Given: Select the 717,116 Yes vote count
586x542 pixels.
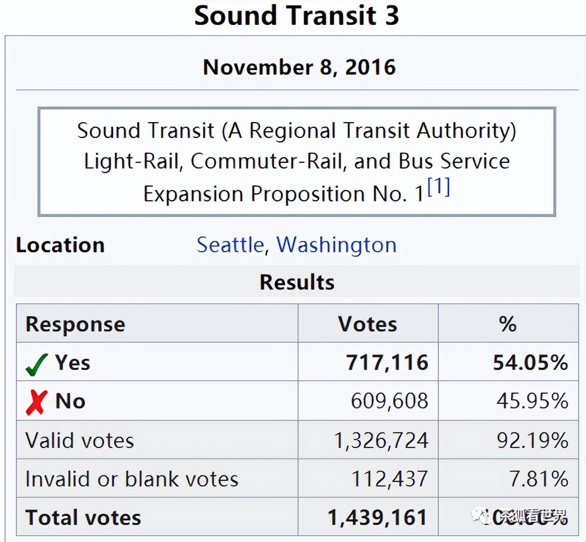Looking at the screenshot, I should [387, 363].
